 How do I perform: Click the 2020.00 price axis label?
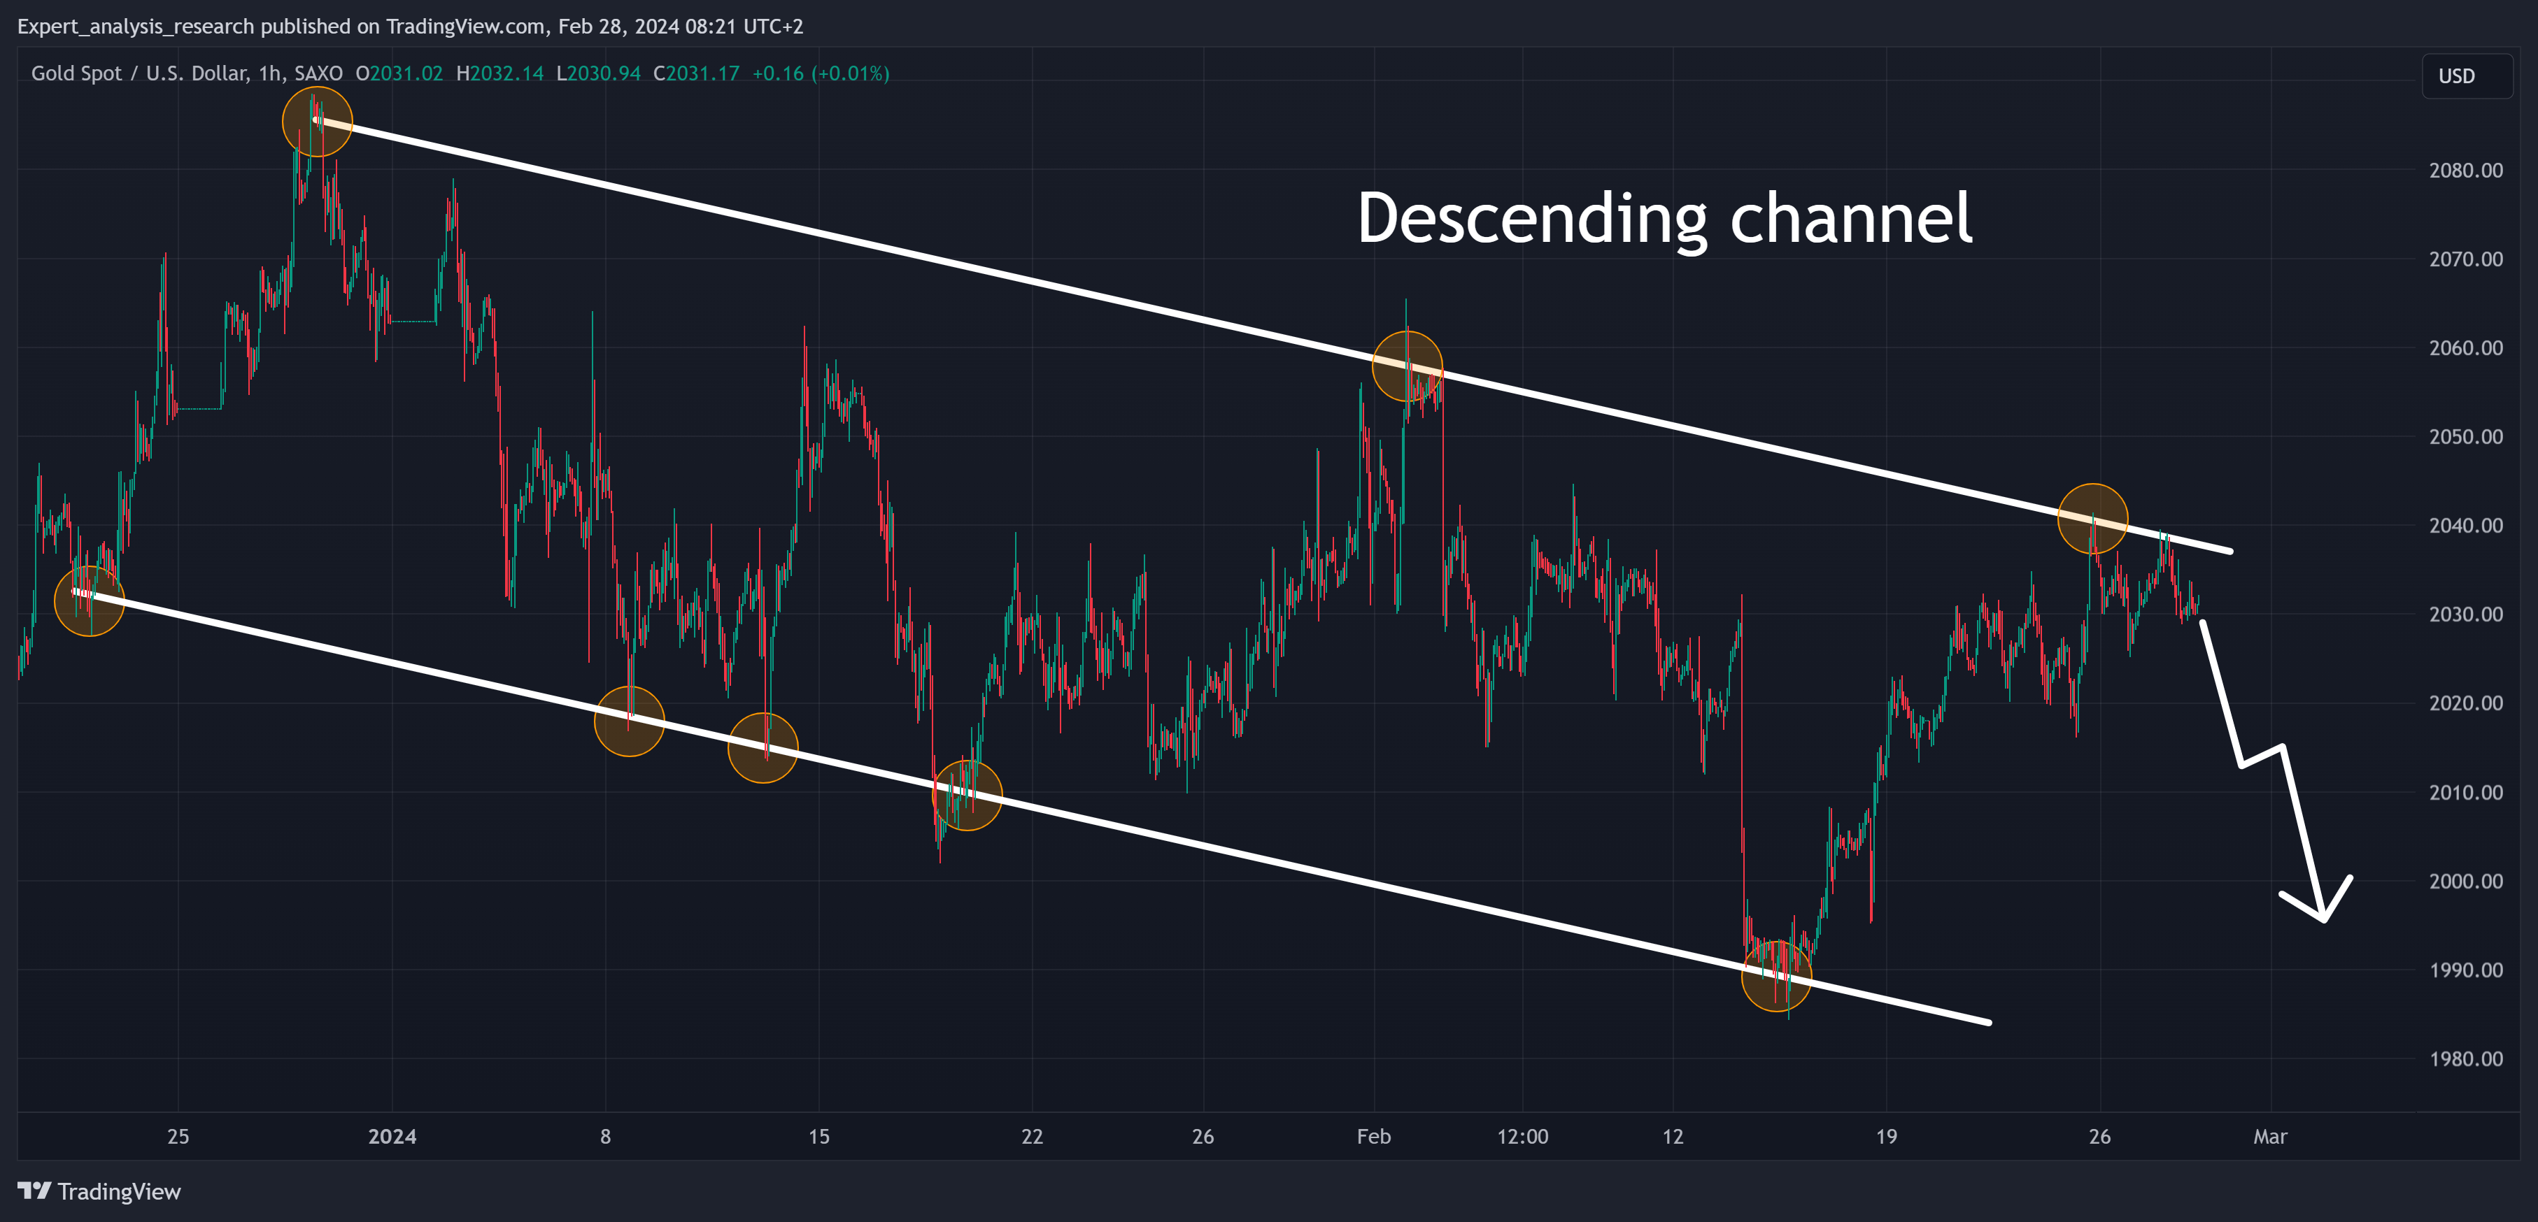click(x=2465, y=703)
